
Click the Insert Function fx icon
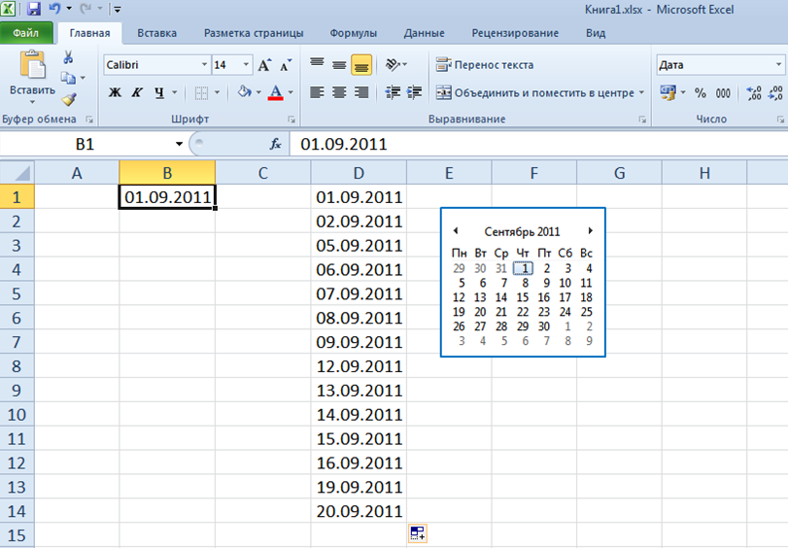point(275,144)
